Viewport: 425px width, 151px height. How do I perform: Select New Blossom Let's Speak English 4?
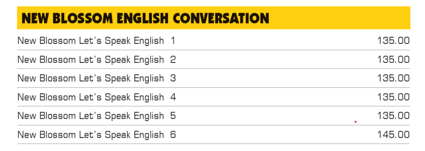tap(96, 97)
